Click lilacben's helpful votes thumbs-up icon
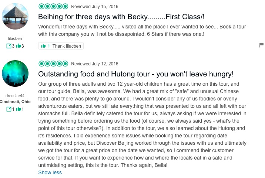265x178 pixels. 18,46
